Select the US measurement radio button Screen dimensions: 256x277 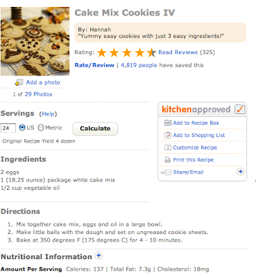point(22,127)
